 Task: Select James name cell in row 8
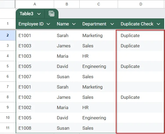point(67,97)
